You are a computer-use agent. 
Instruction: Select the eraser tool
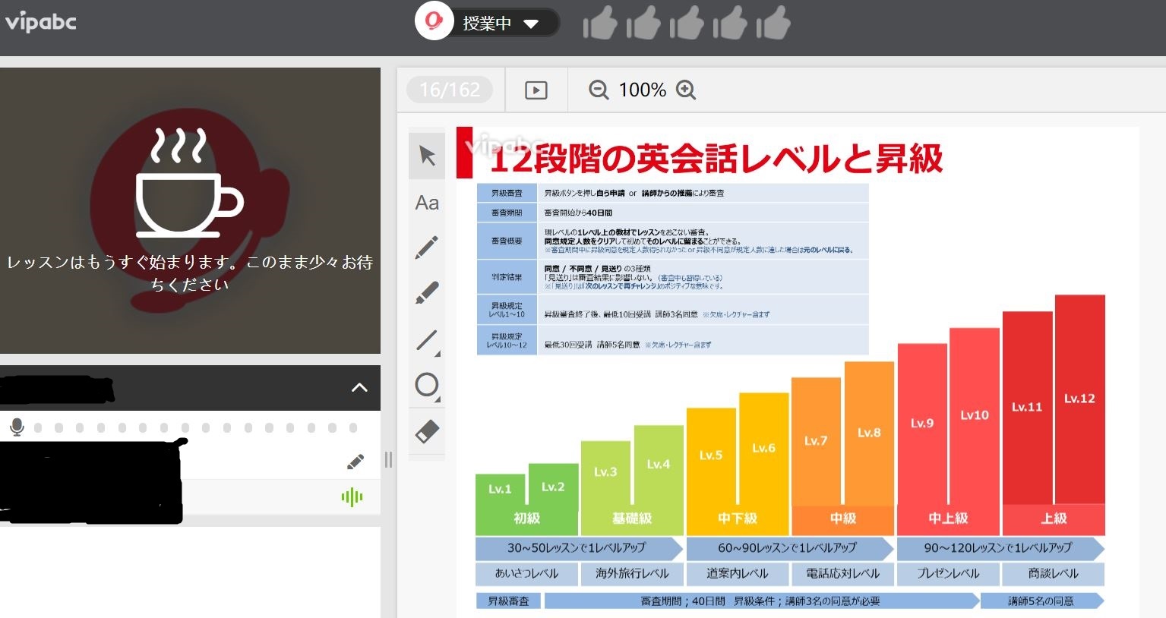427,431
